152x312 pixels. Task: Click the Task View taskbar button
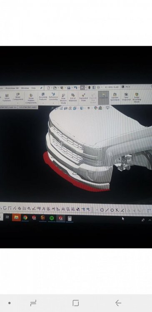click(7, 217)
